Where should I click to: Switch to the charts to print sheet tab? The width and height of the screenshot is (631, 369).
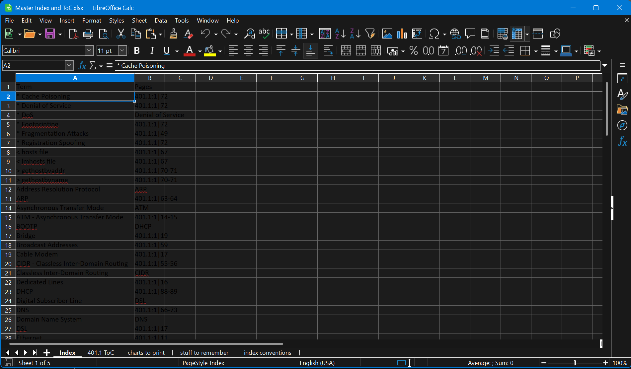pos(146,352)
